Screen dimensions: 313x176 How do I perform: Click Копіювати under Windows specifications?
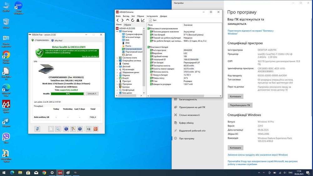point(235,148)
